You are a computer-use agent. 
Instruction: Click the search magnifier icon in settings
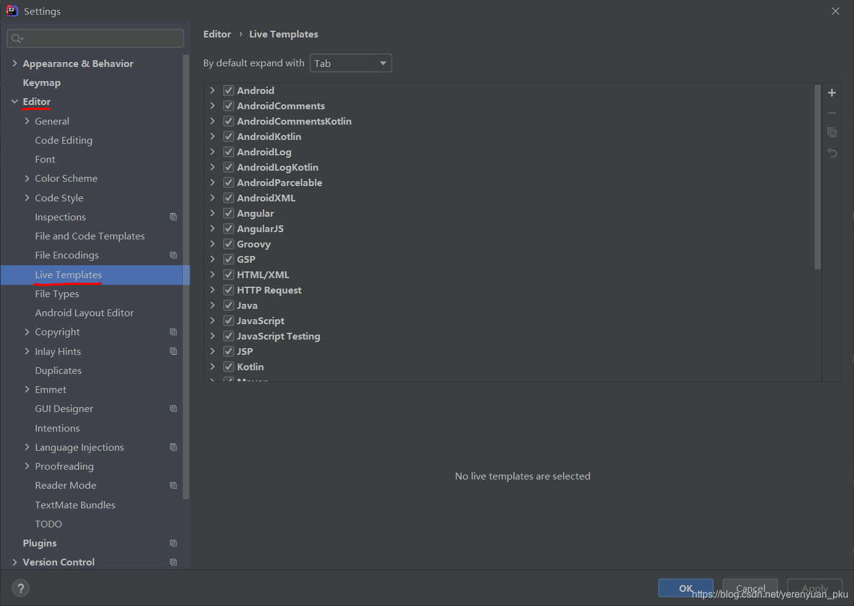point(17,39)
